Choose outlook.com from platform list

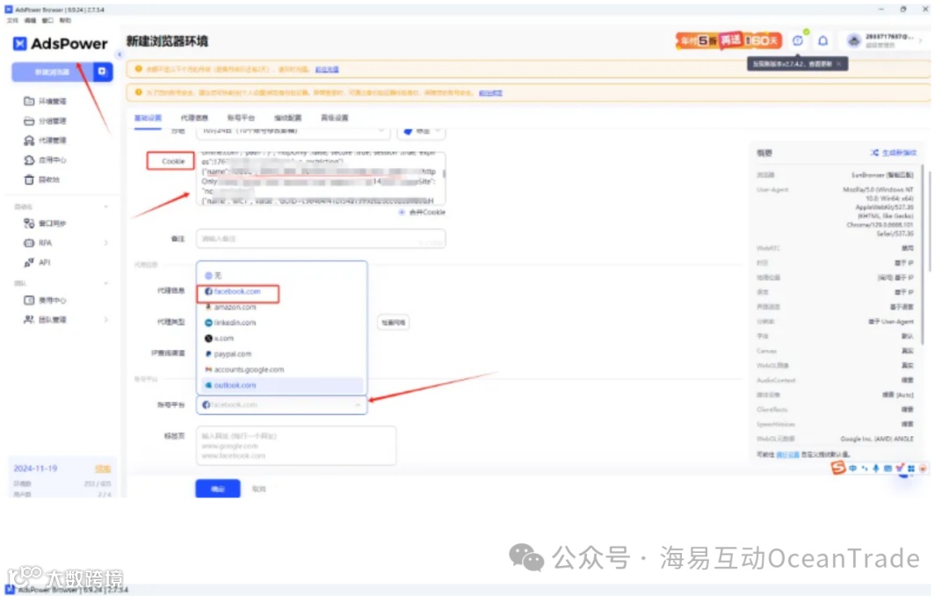point(281,385)
